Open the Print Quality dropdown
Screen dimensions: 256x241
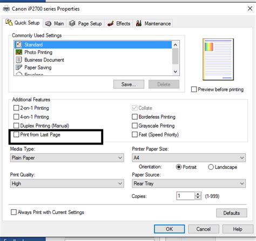pyautogui.click(x=67, y=183)
